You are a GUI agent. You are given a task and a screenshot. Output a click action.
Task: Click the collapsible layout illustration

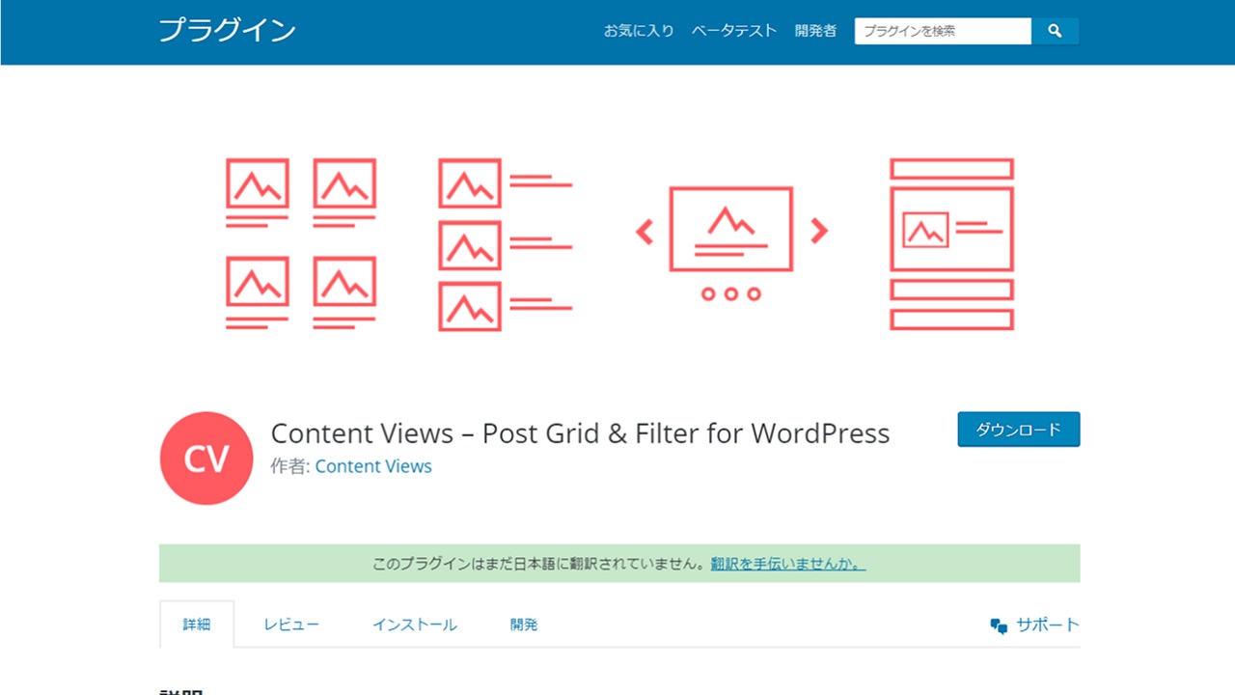(x=951, y=244)
